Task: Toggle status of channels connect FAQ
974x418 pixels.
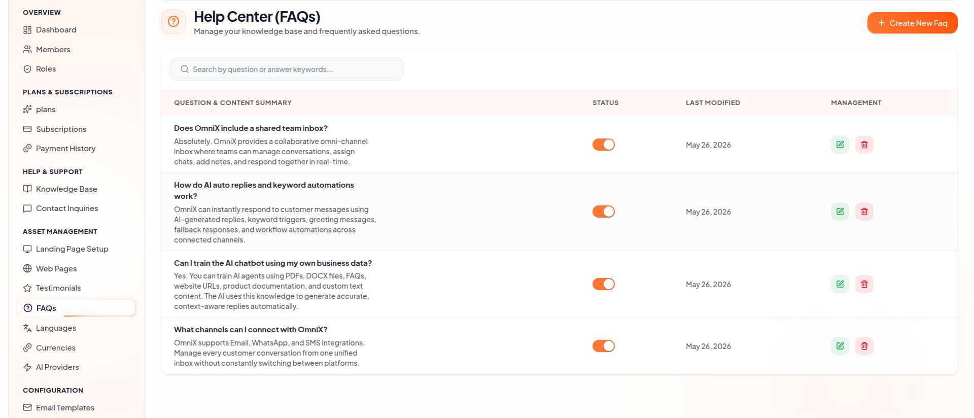Action: pos(604,346)
